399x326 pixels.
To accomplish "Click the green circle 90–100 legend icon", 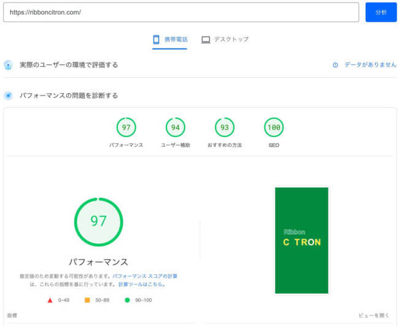I will 127,300.
